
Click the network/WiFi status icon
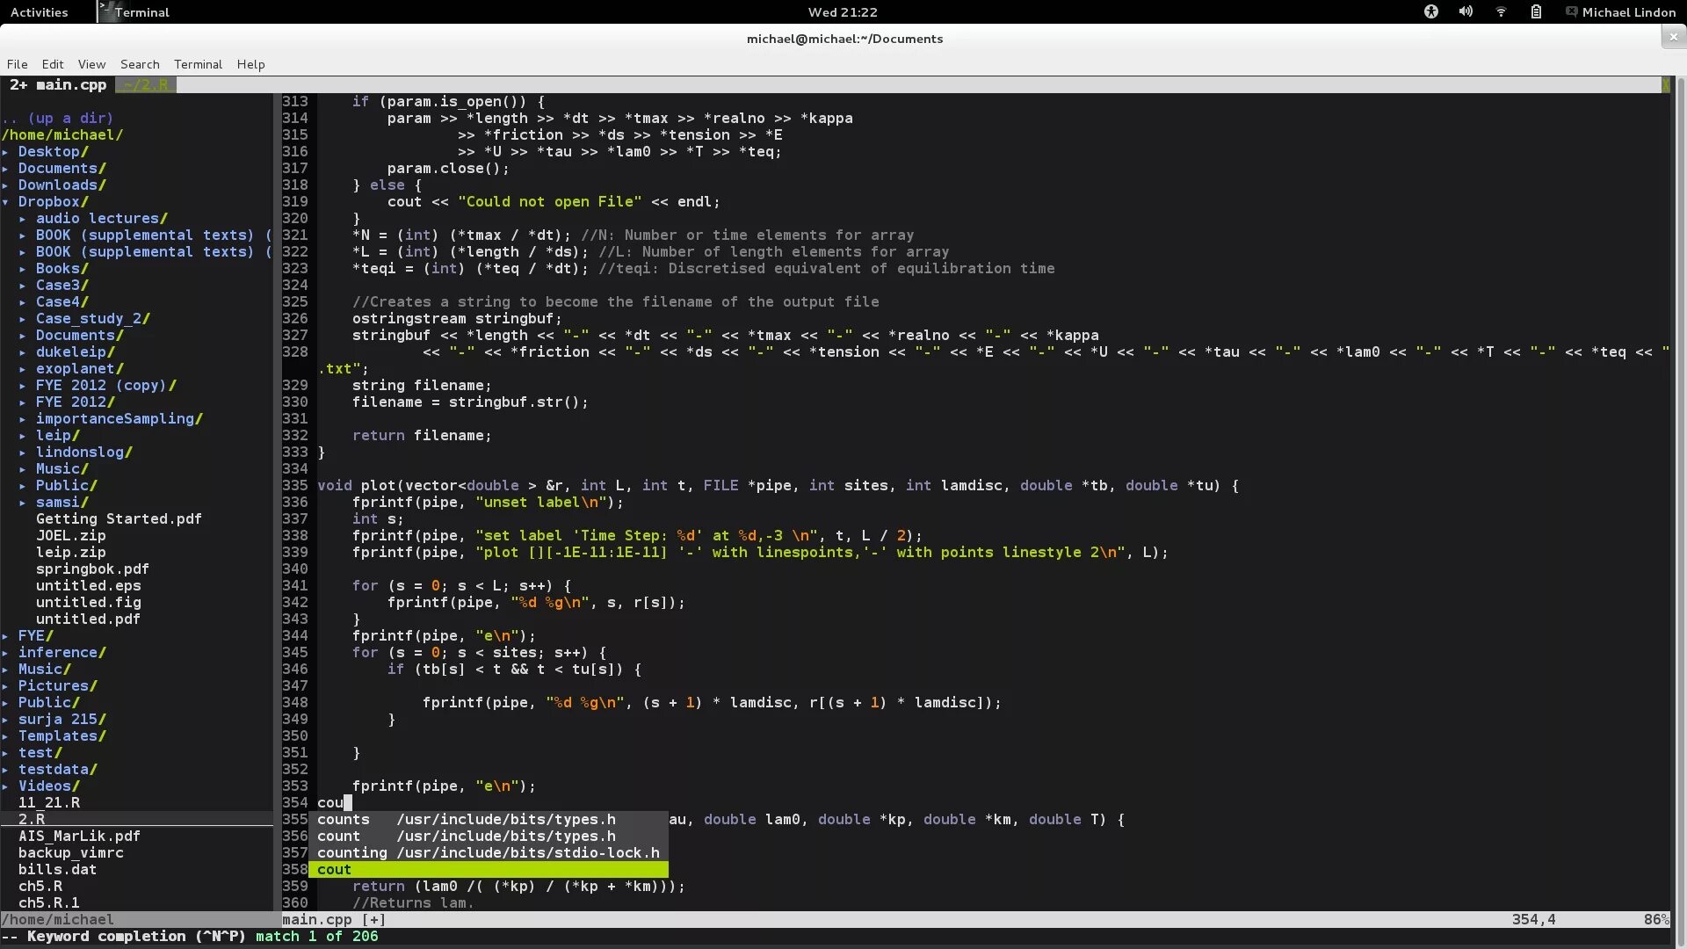pos(1502,11)
